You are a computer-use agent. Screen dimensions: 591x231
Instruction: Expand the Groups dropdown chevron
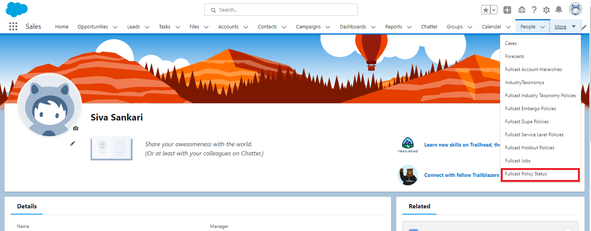(470, 27)
